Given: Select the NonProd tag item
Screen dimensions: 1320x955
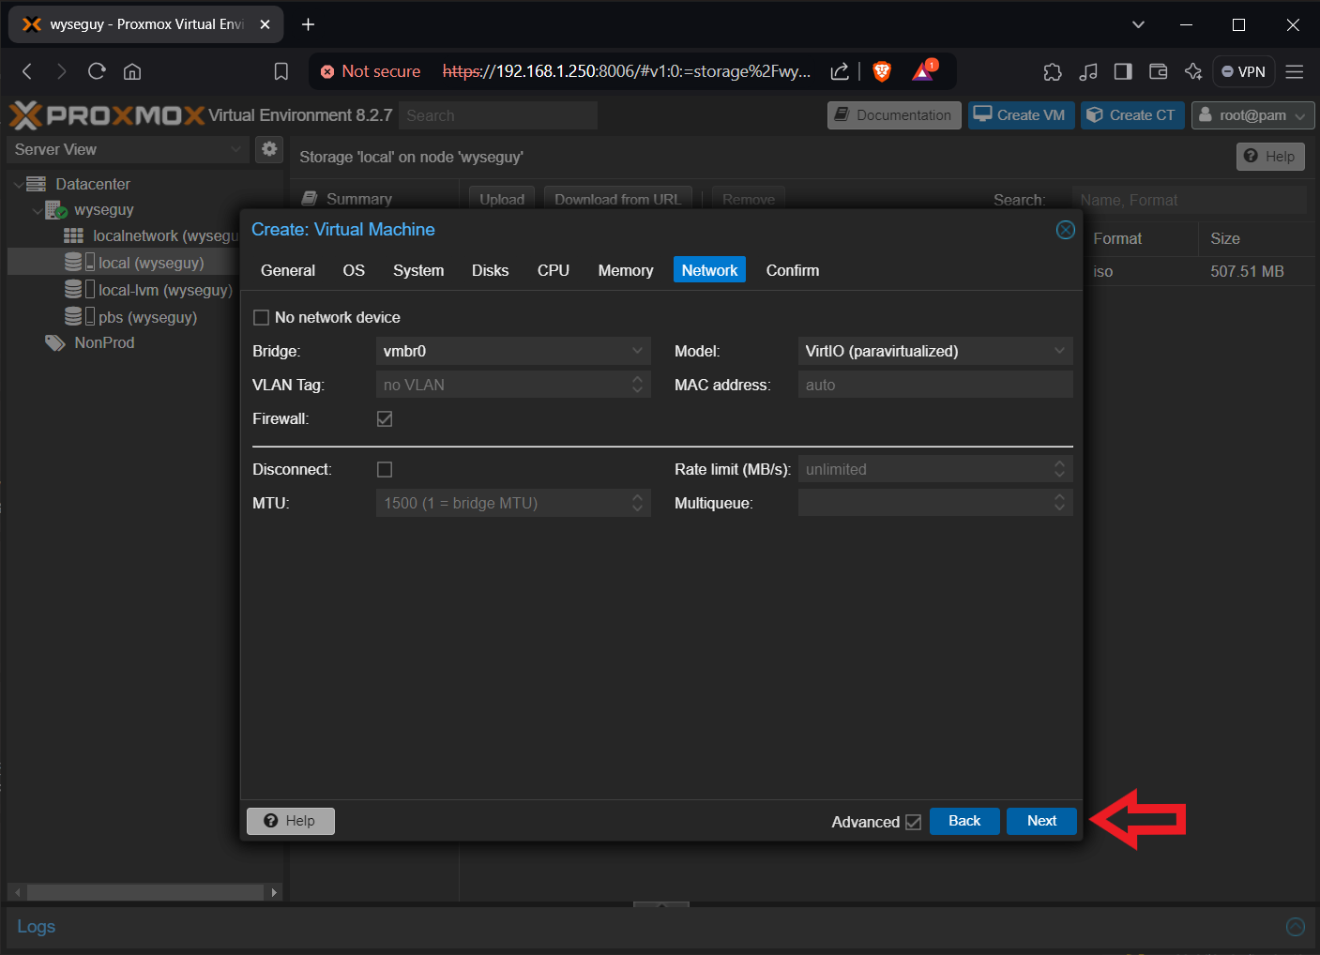Looking at the screenshot, I should (90, 343).
